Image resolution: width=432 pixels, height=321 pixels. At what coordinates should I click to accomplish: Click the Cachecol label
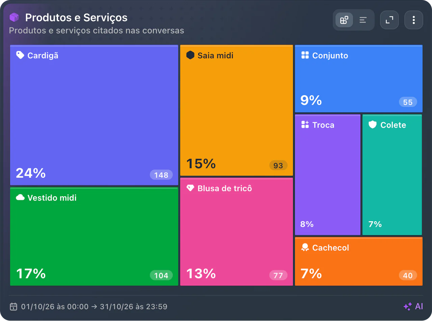pos(331,247)
